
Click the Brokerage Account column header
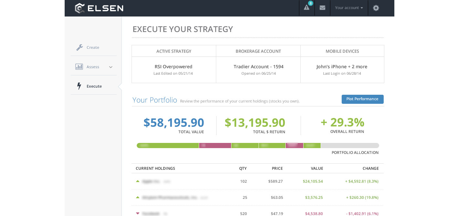(258, 51)
